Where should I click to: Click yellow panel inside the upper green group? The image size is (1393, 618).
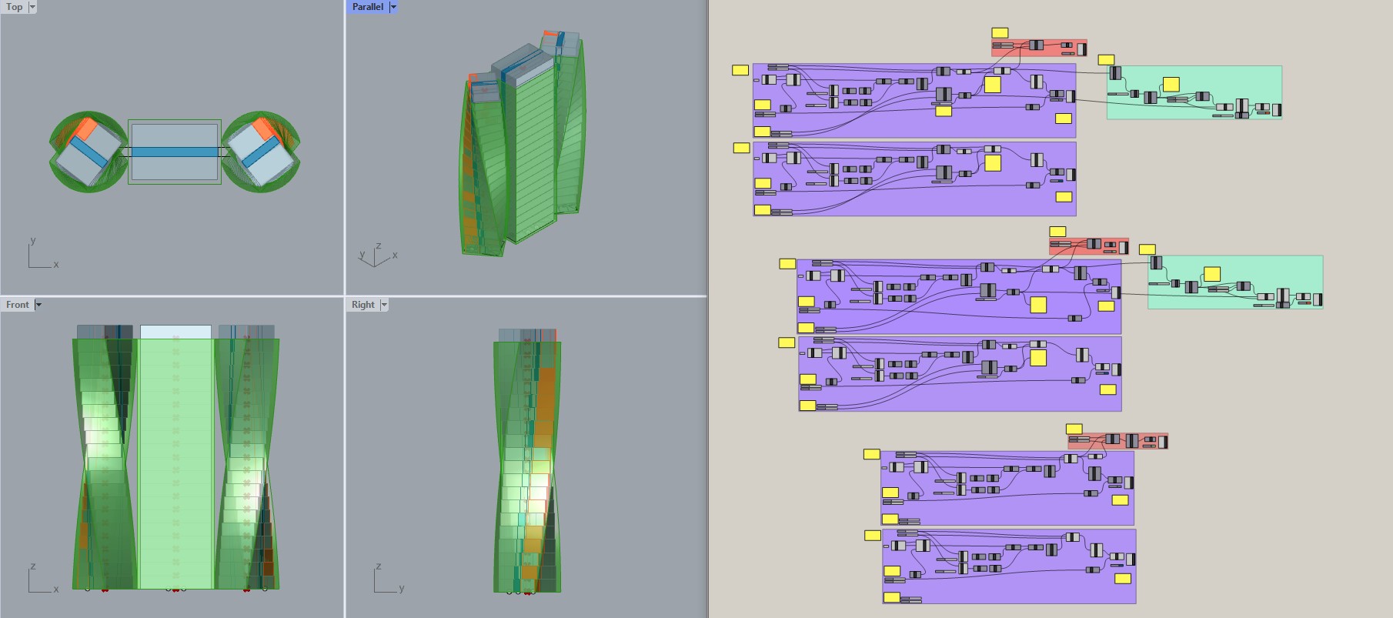[x=1171, y=85]
